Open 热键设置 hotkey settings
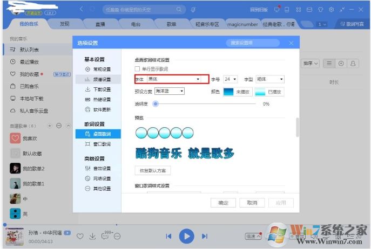 point(98,100)
